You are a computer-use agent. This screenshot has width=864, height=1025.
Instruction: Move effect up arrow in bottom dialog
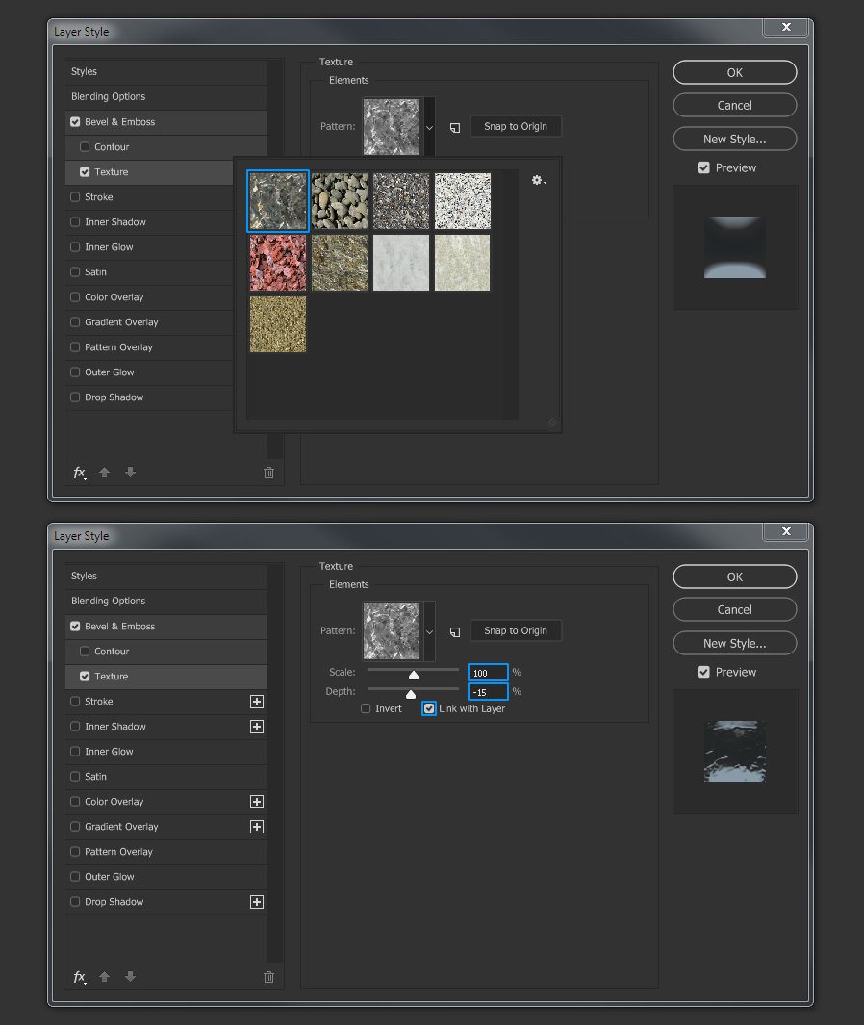pos(105,976)
